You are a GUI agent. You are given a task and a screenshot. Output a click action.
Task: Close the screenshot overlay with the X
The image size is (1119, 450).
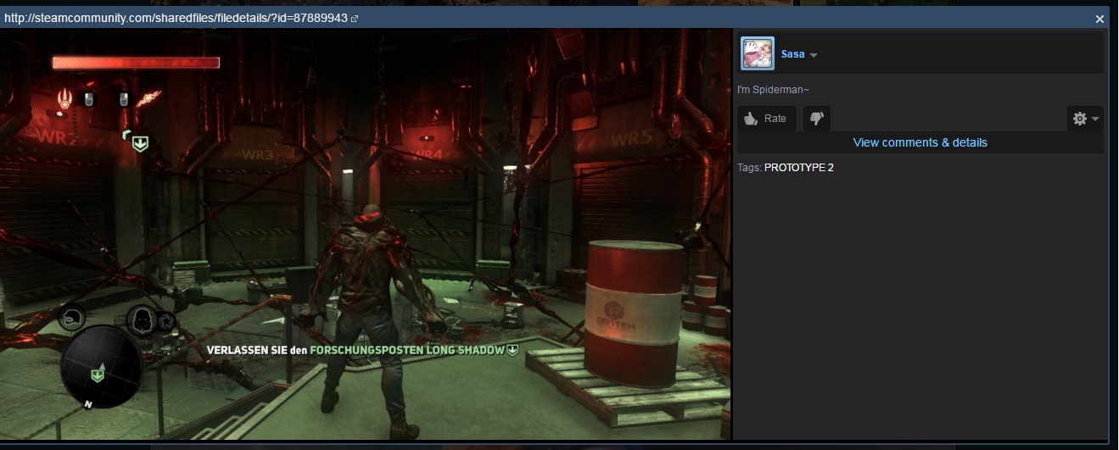(x=1099, y=19)
